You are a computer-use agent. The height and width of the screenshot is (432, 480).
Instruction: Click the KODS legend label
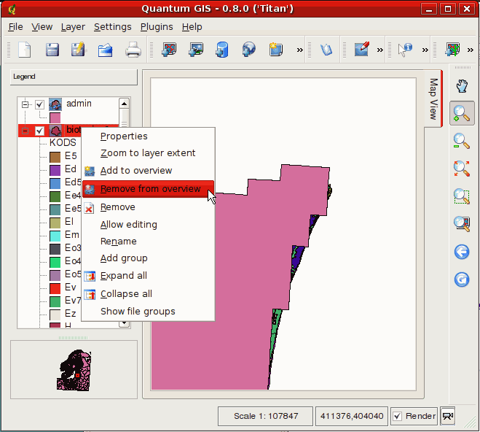[63, 142]
